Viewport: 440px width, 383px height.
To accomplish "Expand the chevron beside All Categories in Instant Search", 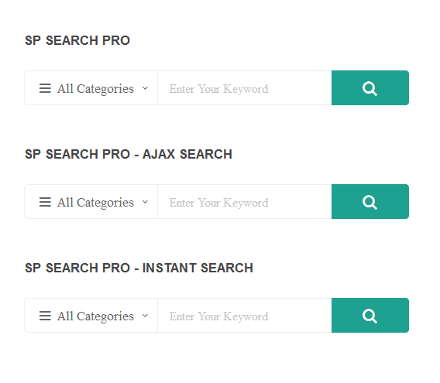I will pyautogui.click(x=145, y=316).
